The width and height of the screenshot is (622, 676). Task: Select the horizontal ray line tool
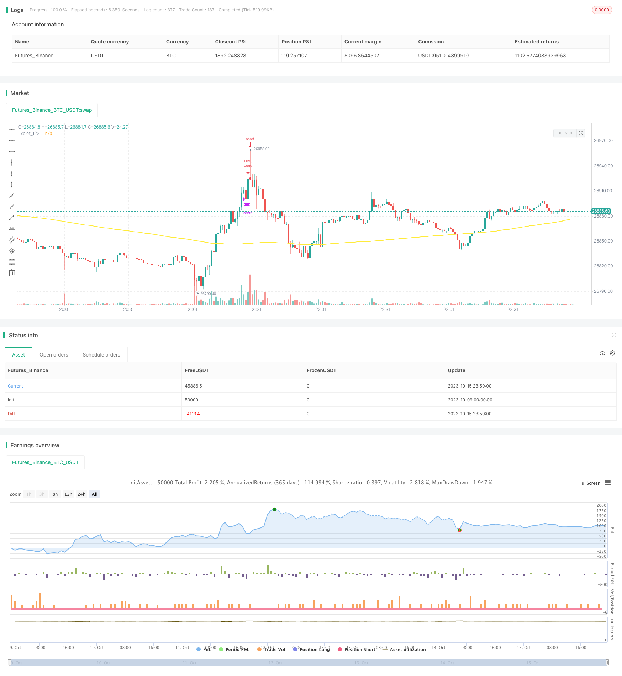[x=12, y=140]
